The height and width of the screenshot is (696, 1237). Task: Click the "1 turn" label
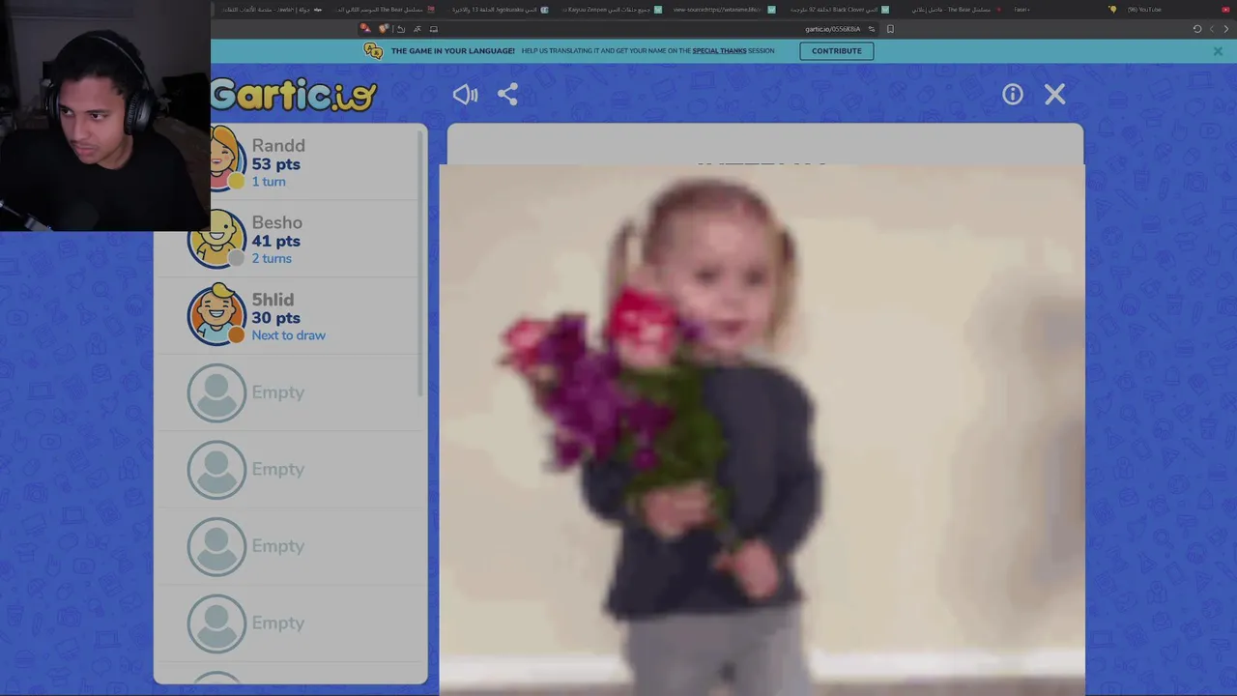point(269,182)
